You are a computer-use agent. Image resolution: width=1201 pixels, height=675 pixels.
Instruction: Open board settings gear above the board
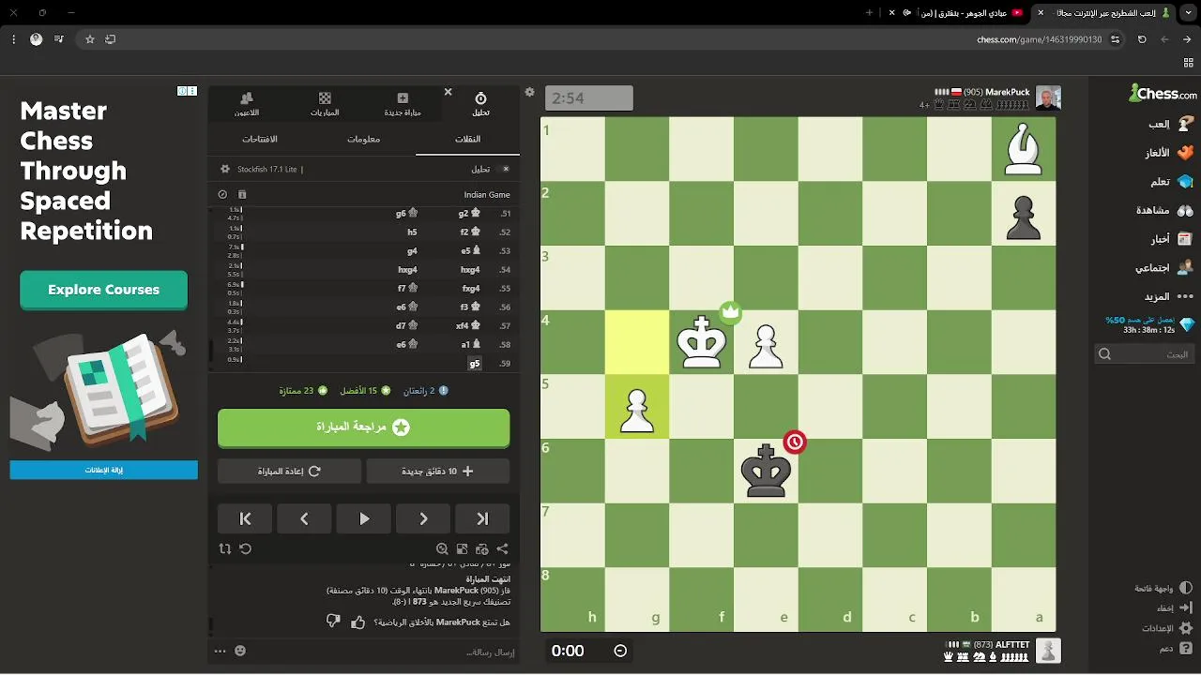529,92
